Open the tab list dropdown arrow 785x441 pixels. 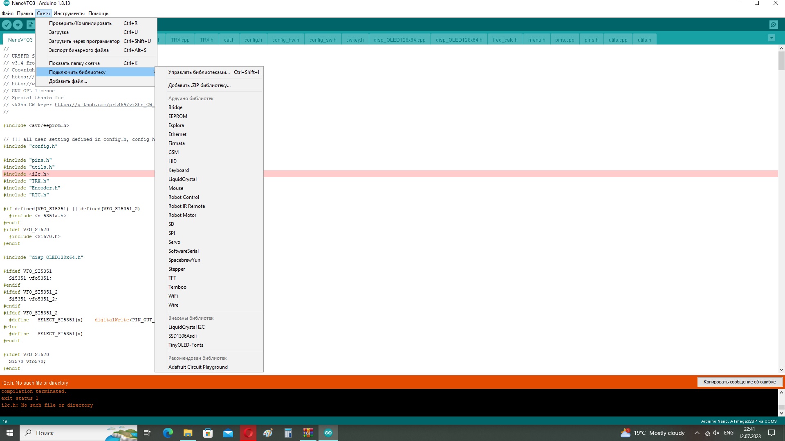[772, 38]
